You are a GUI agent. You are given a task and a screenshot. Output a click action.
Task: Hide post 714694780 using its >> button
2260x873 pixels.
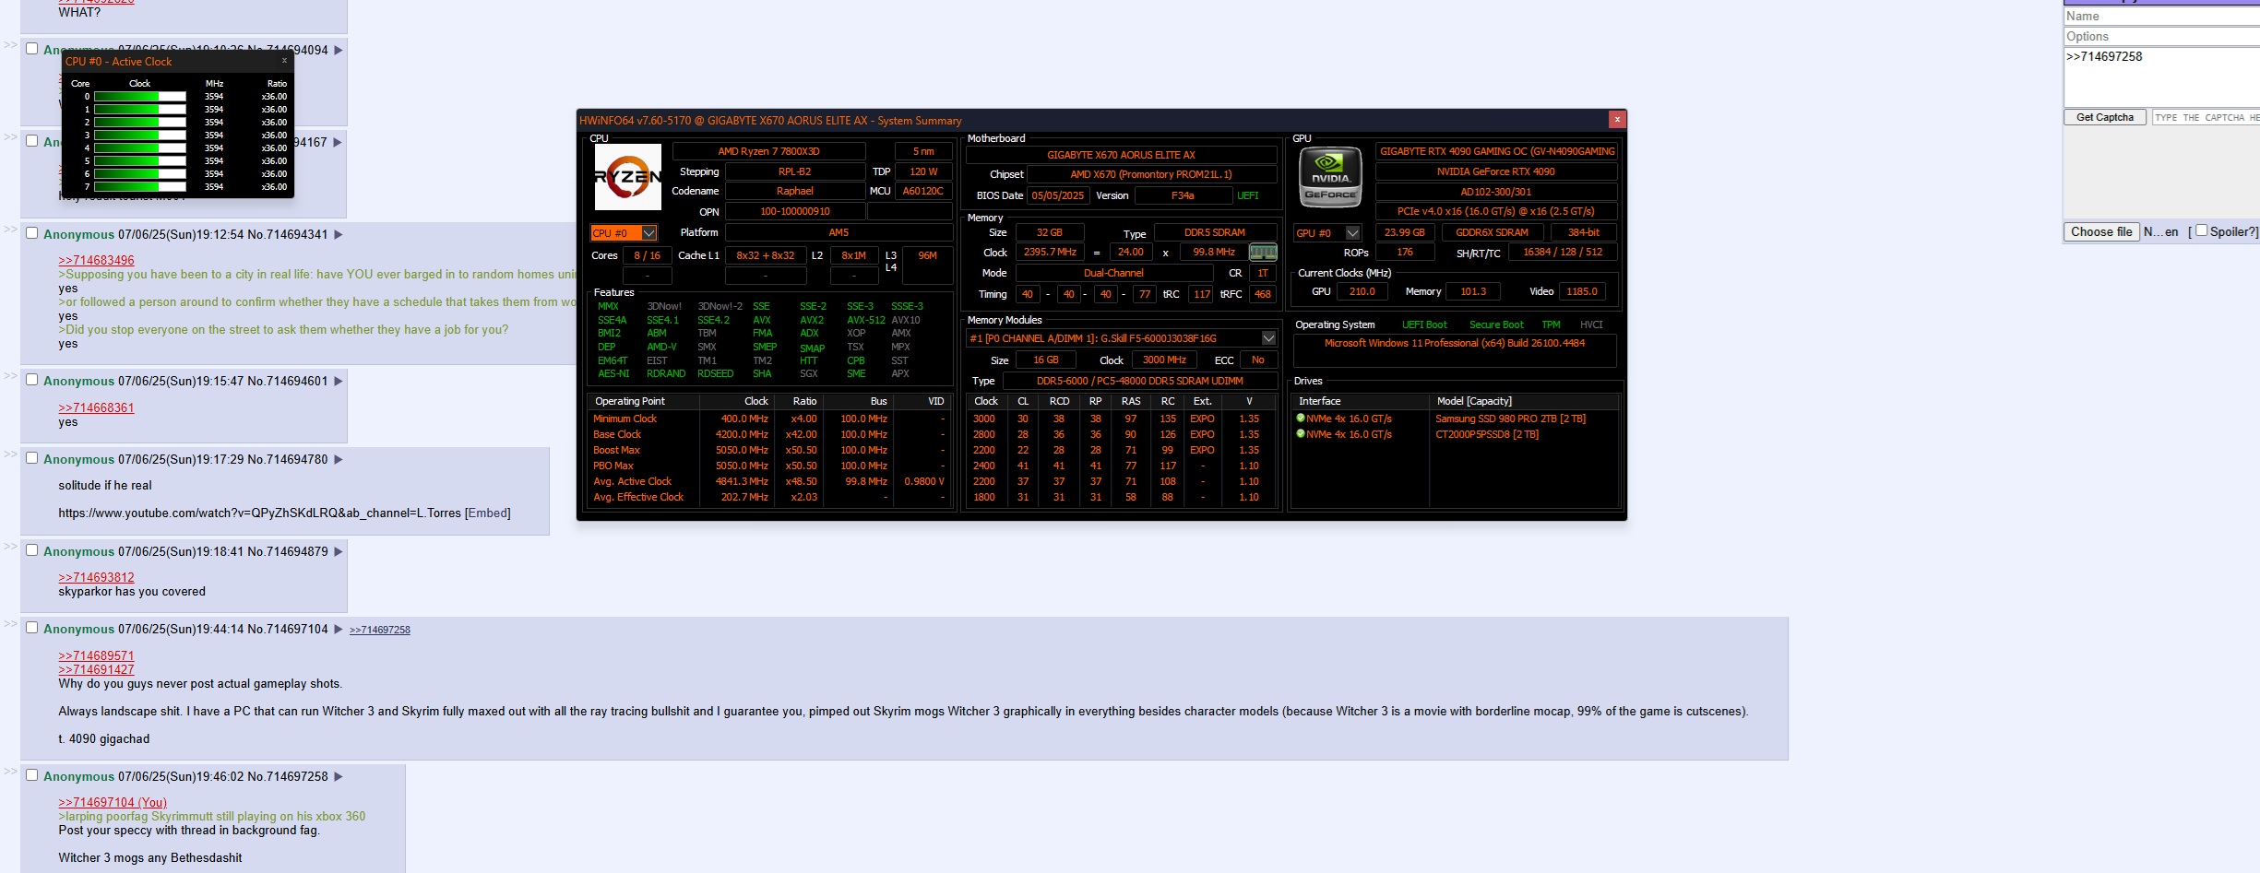10,454
